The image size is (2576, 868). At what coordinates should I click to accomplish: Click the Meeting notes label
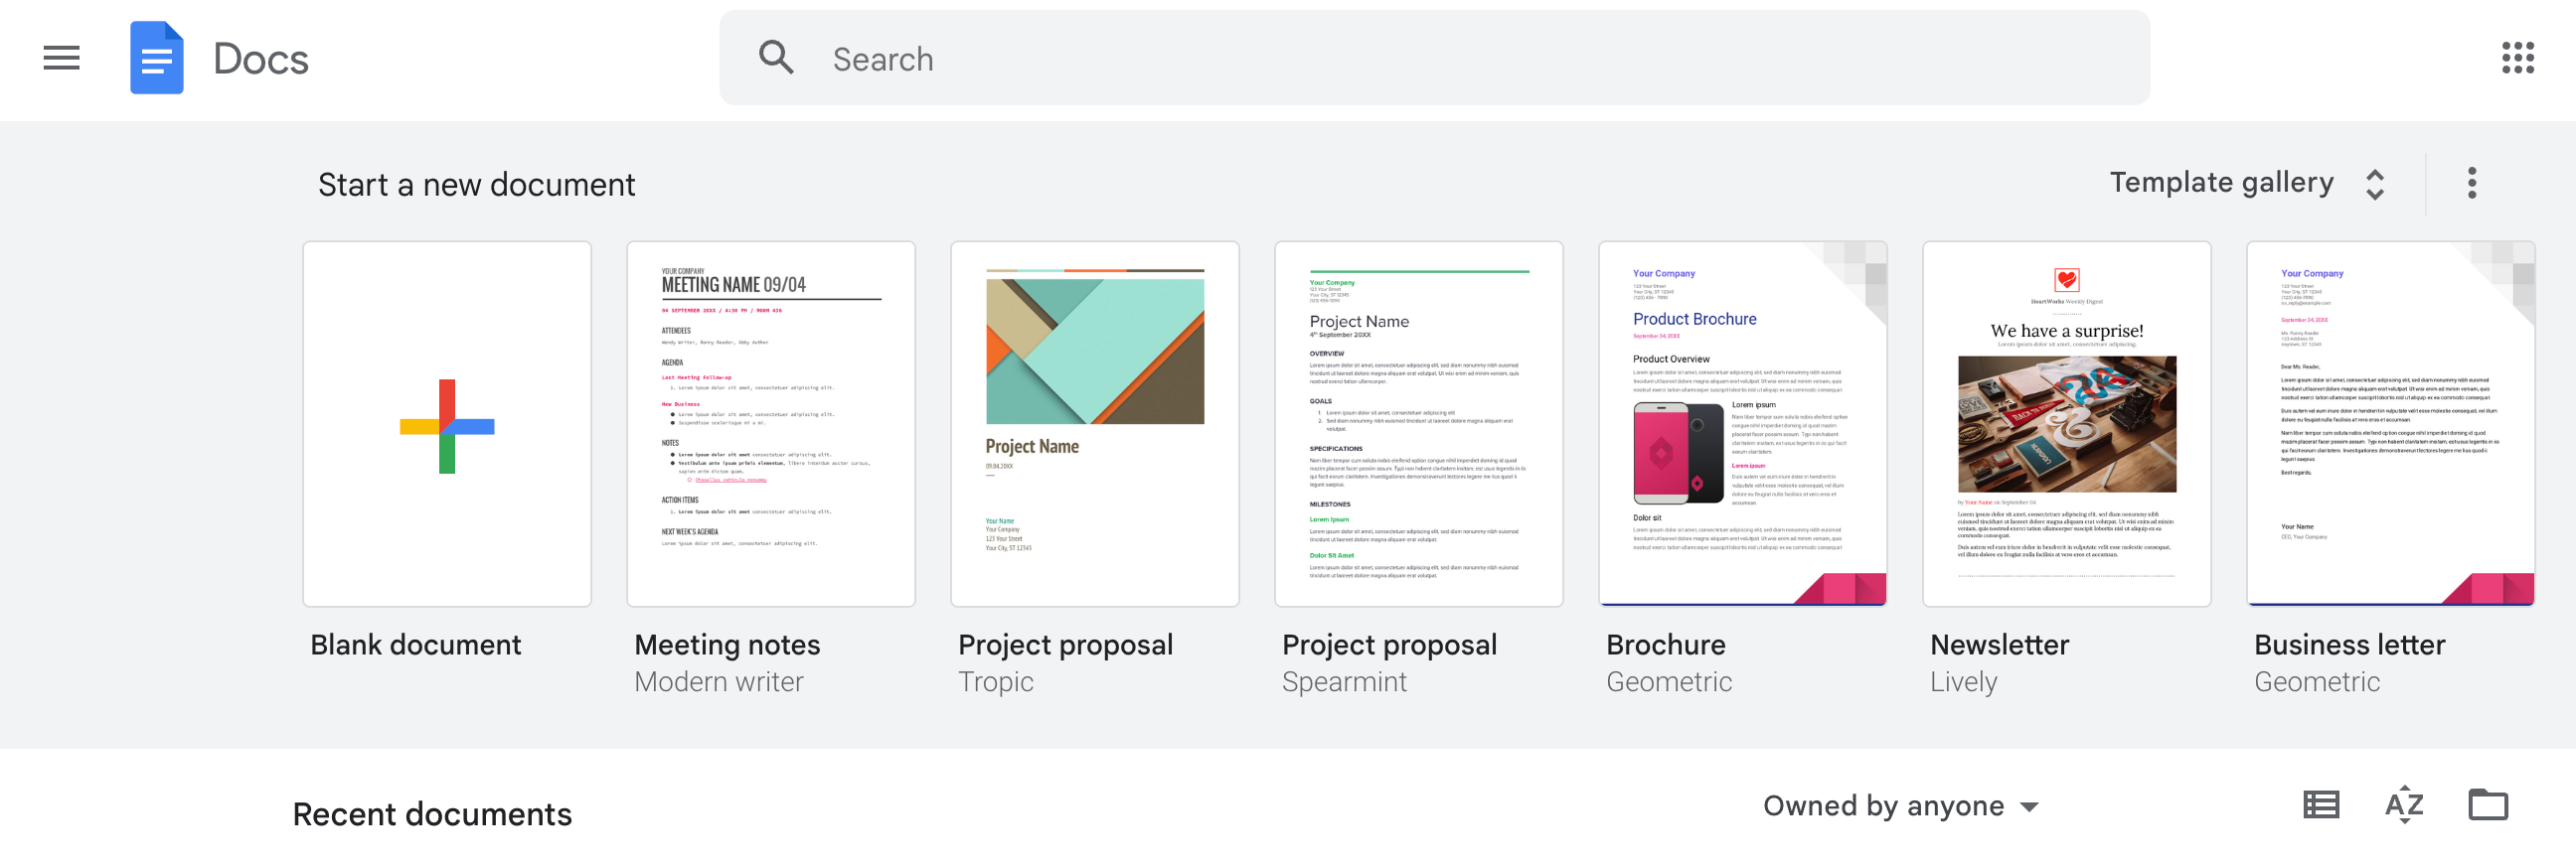pos(727,645)
